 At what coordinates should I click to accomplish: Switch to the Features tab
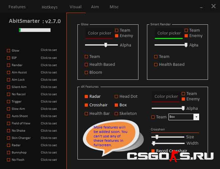[x=17, y=7]
